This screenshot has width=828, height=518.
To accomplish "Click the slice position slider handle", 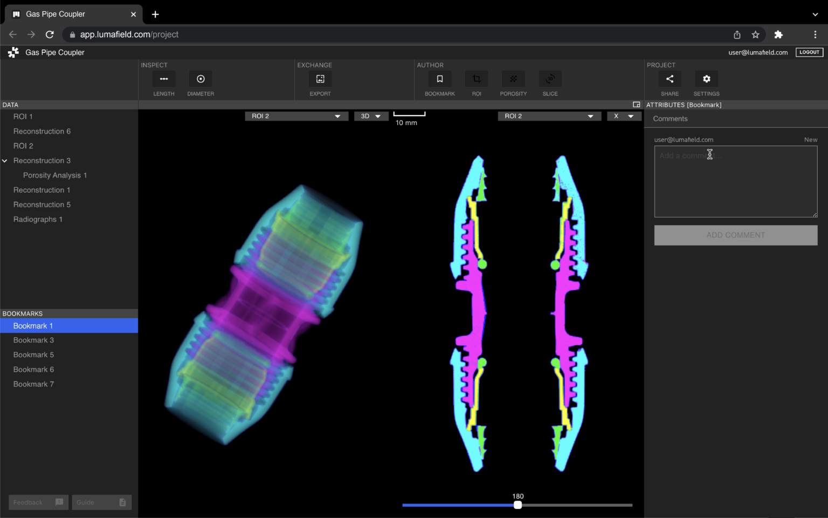I will coord(517,505).
